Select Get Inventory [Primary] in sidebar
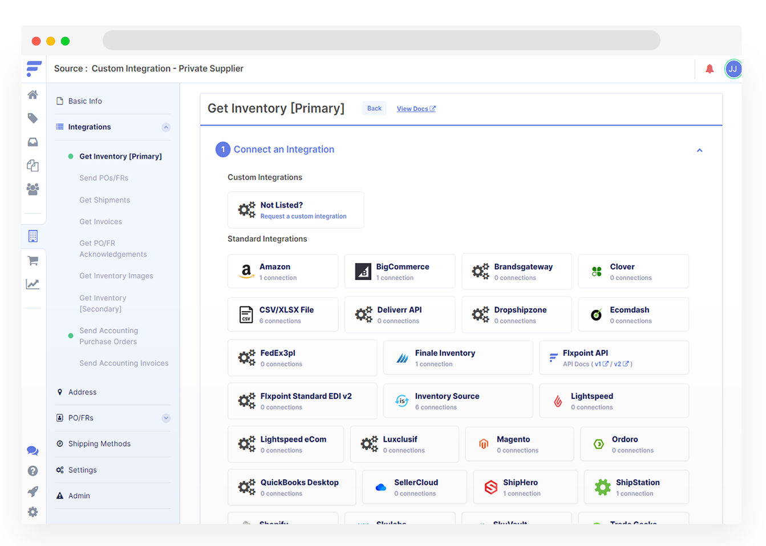The image size is (766, 546). [120, 156]
